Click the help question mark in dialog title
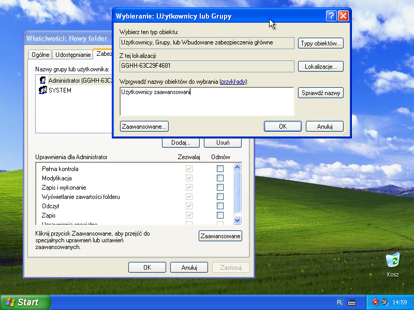 pos(331,16)
